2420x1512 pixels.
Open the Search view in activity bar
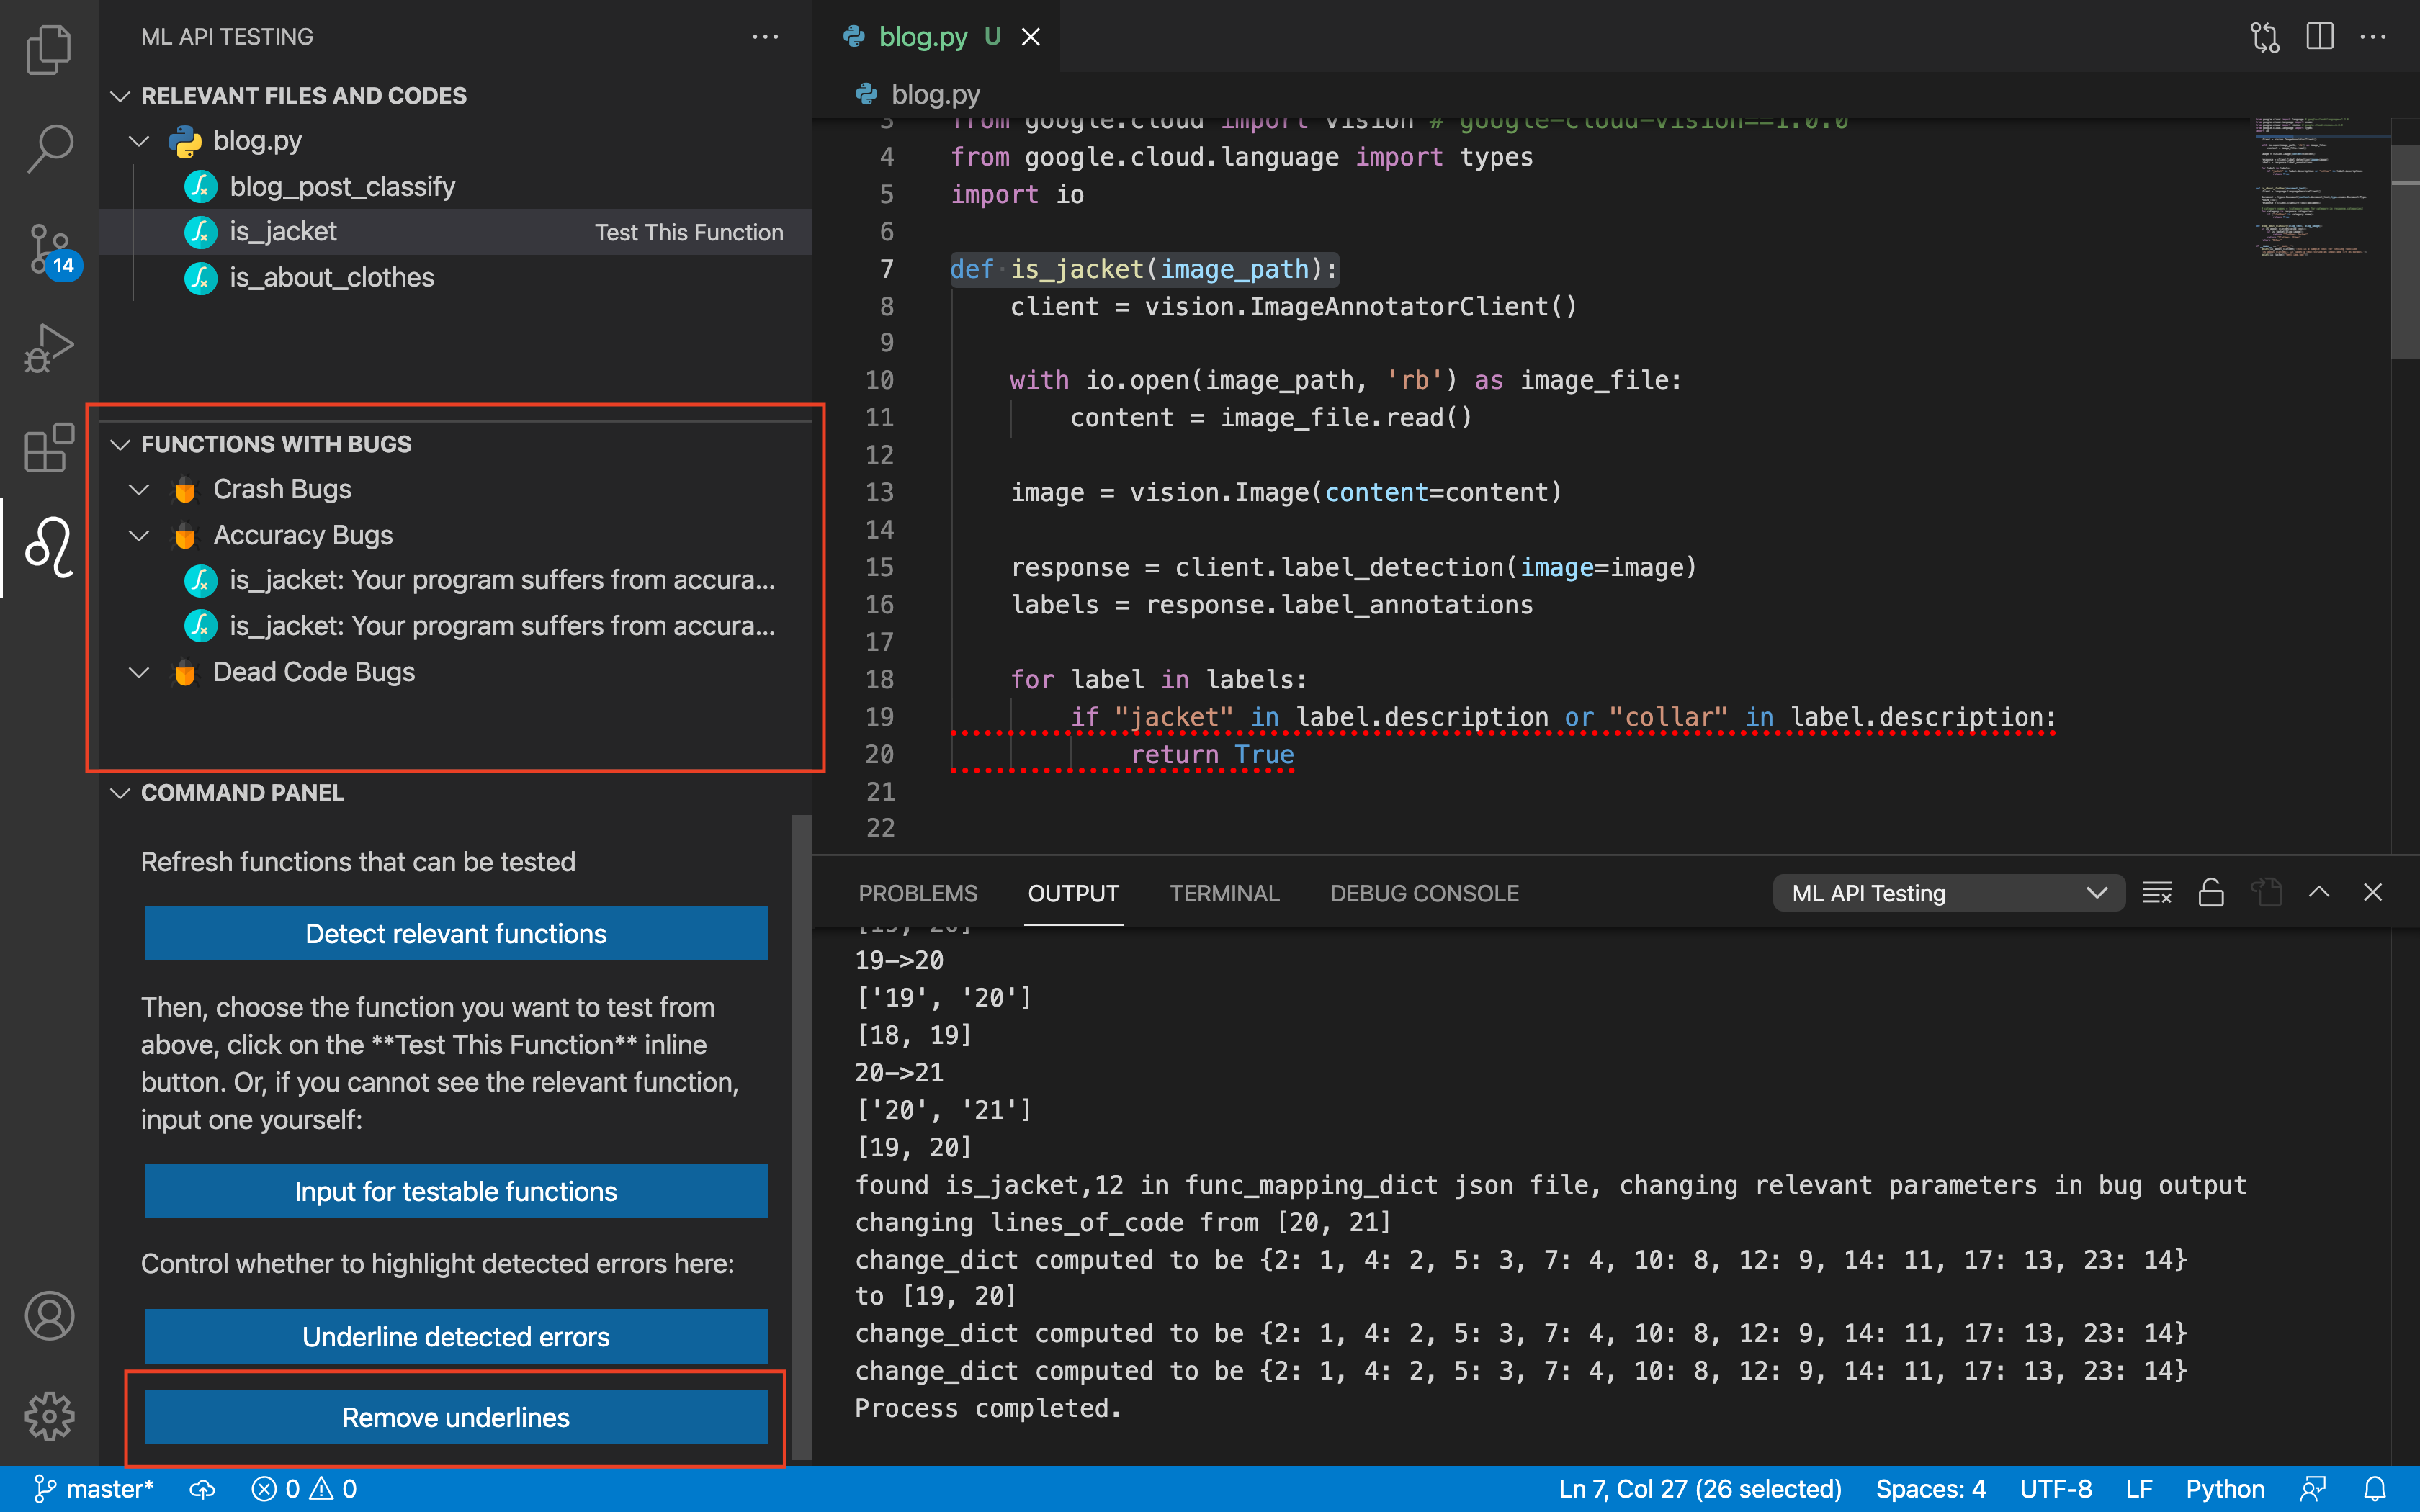click(x=48, y=148)
